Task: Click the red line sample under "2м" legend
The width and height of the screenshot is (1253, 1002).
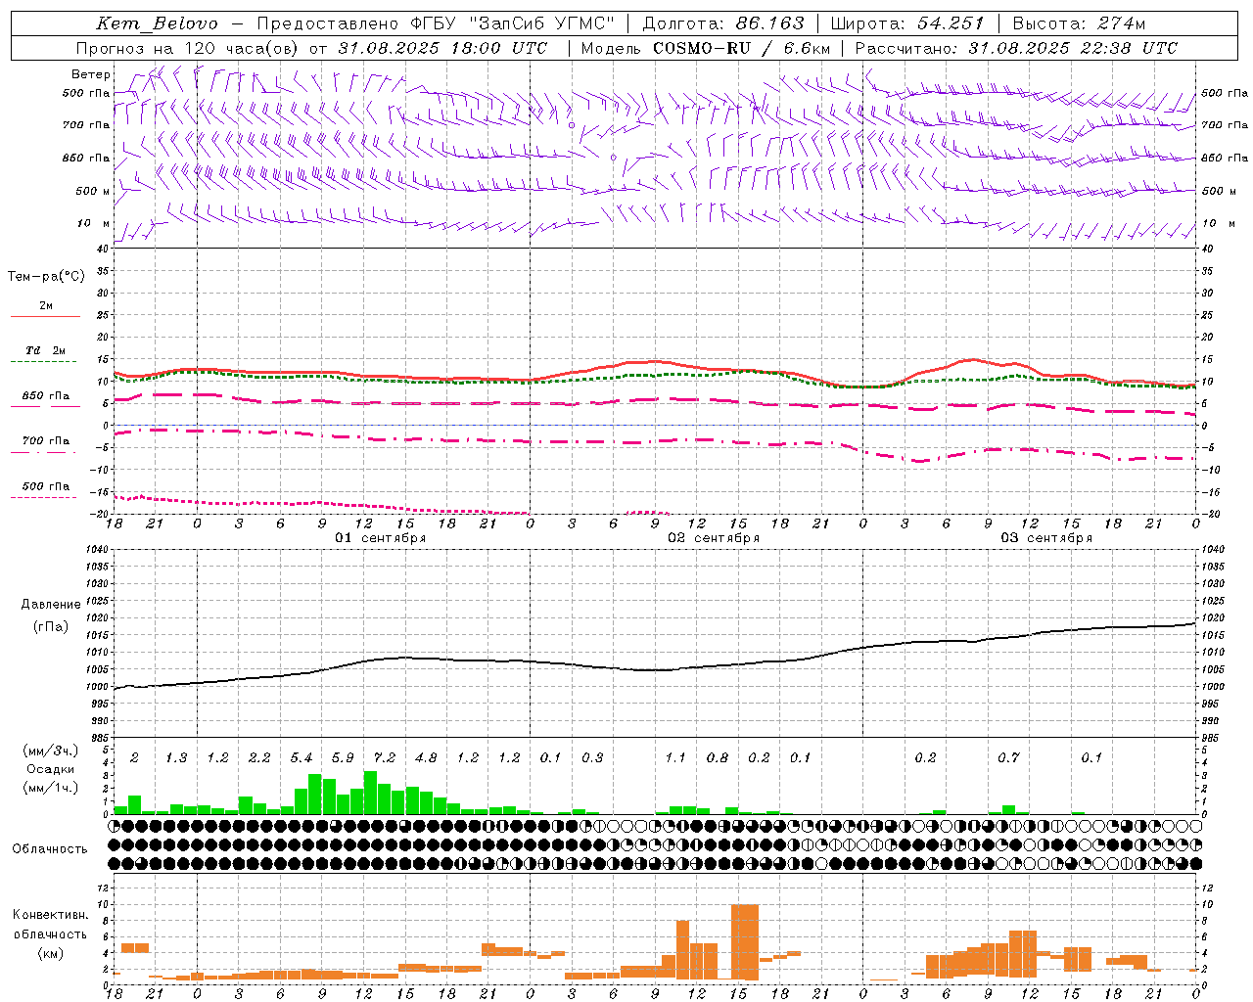Action: point(45,316)
